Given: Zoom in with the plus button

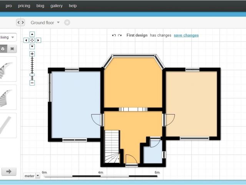Looking at the screenshot, I should 32,54.
